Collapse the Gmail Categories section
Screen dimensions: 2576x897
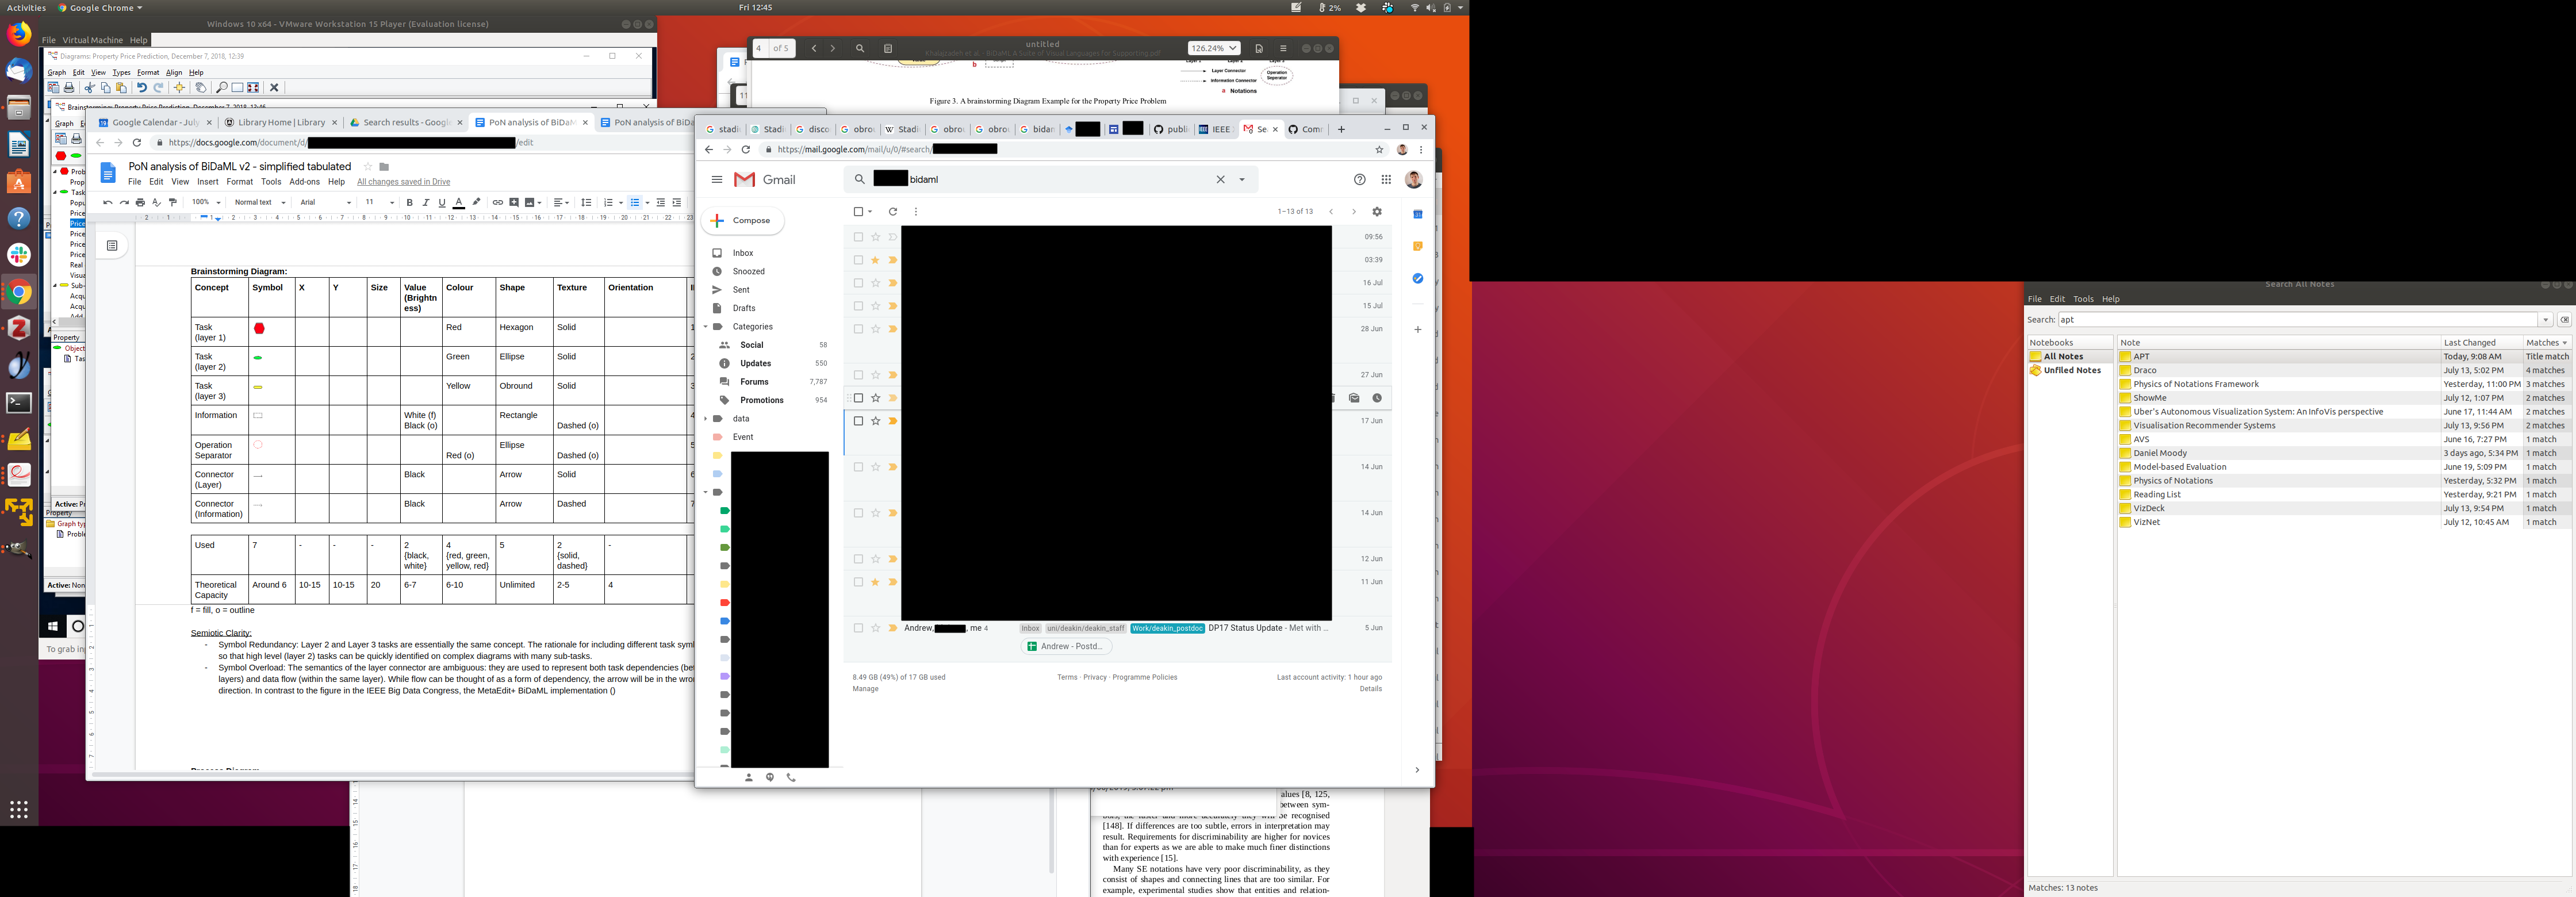705,327
